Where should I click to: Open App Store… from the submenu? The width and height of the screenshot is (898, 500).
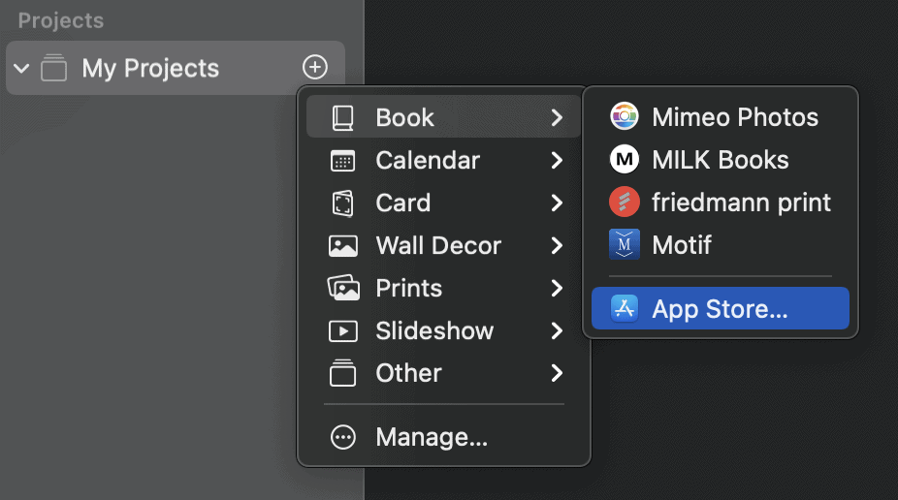coord(721,308)
